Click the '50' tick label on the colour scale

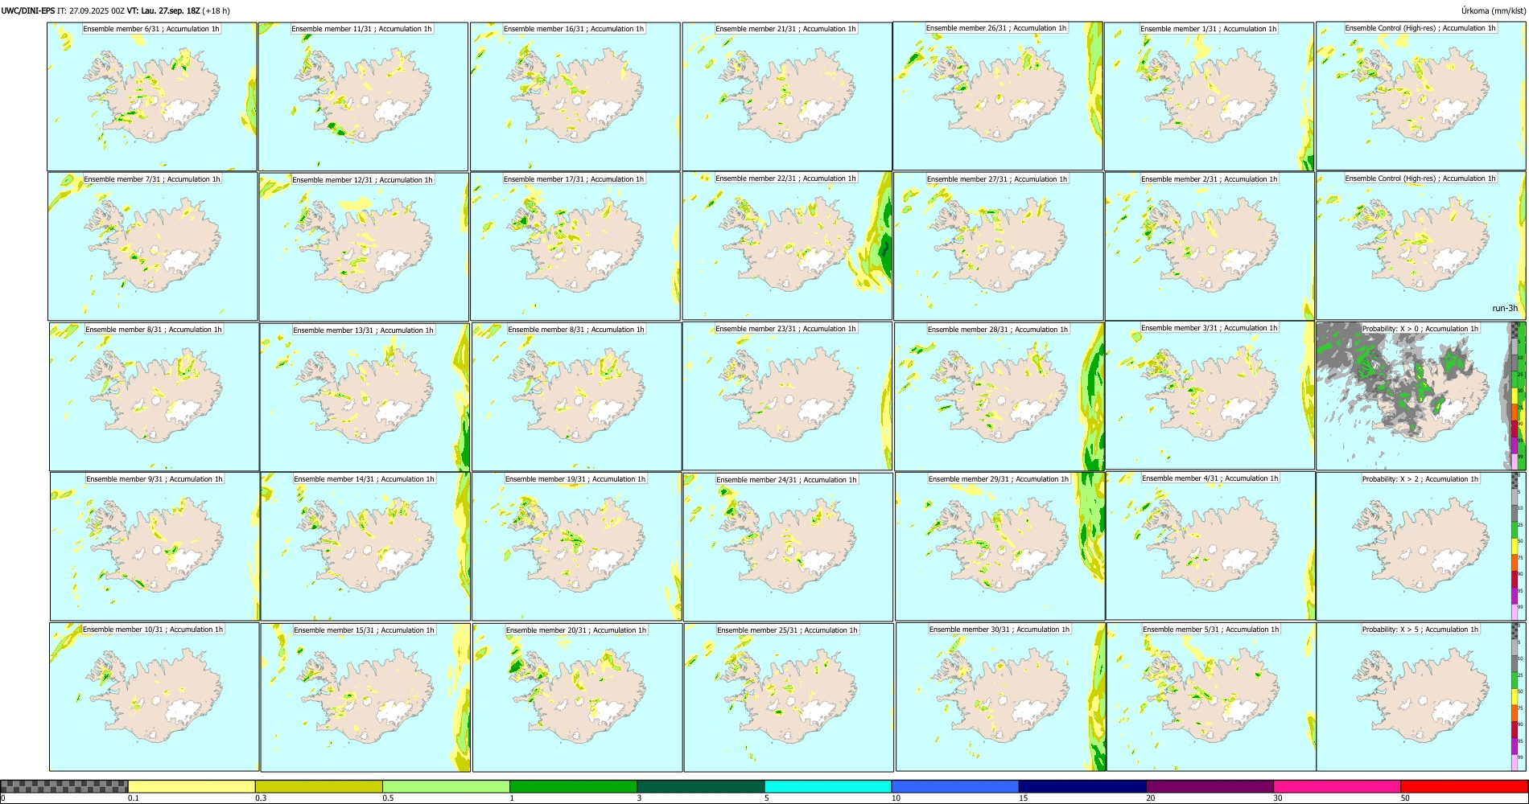1405,798
